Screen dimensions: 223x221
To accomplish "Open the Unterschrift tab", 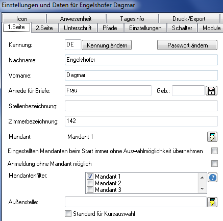I will [x=78, y=28].
